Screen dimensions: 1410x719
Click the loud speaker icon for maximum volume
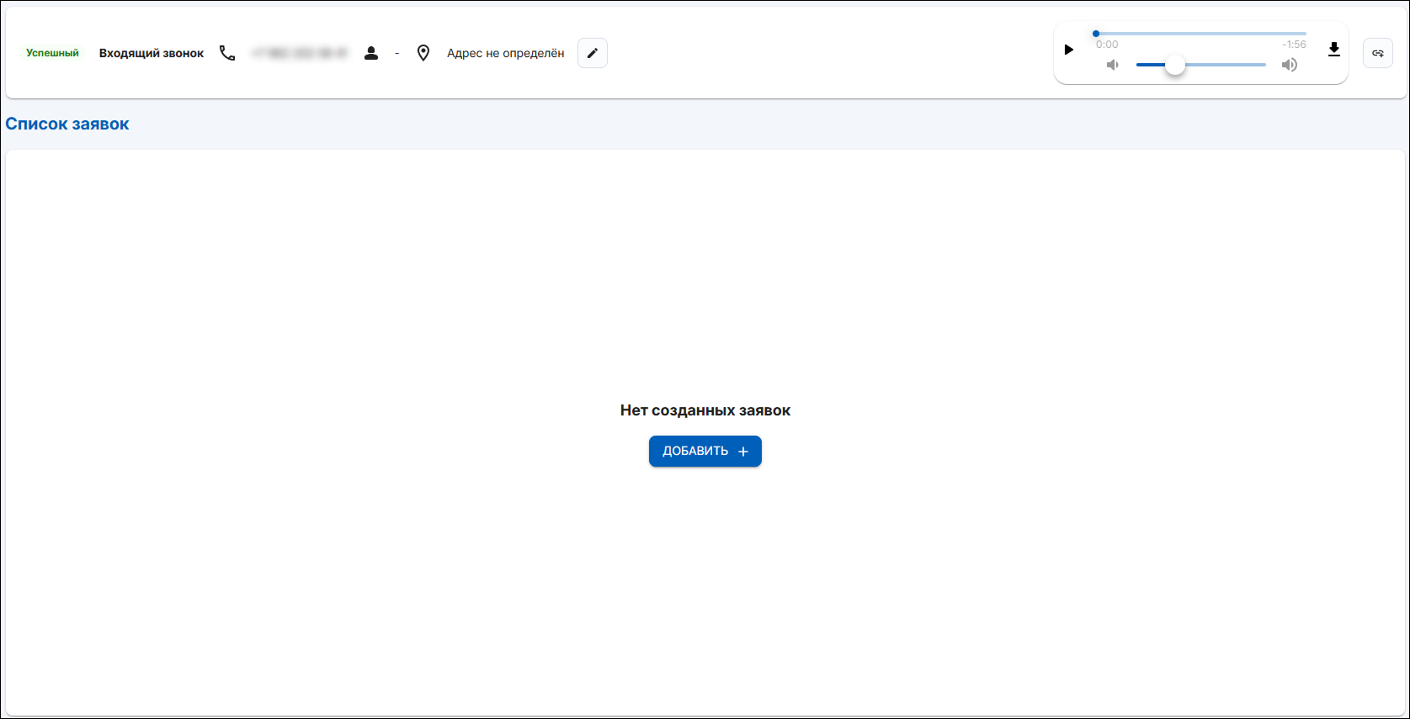(1289, 65)
